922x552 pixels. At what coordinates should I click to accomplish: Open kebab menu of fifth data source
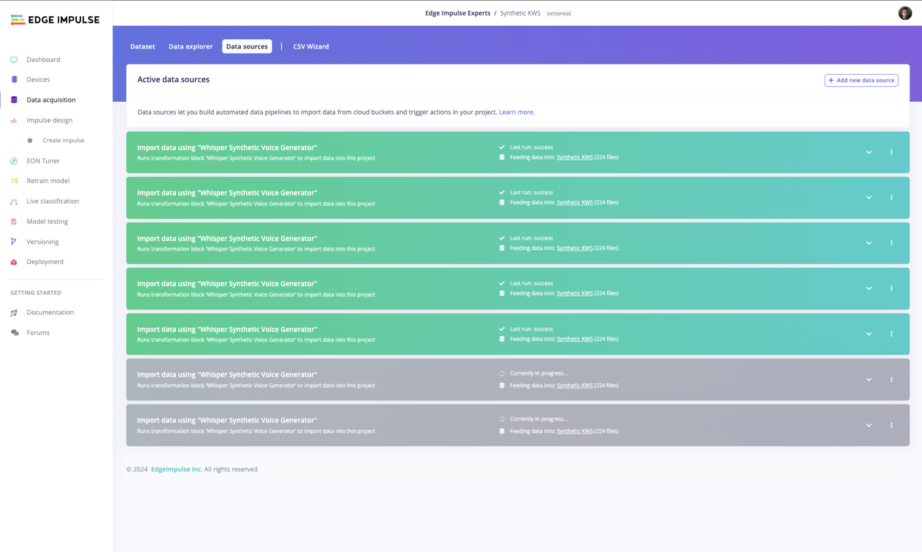[891, 334]
